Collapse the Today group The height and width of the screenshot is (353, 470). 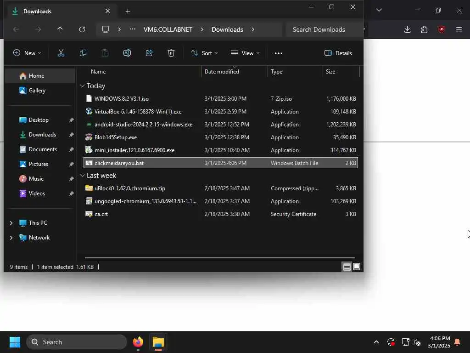tap(82, 86)
